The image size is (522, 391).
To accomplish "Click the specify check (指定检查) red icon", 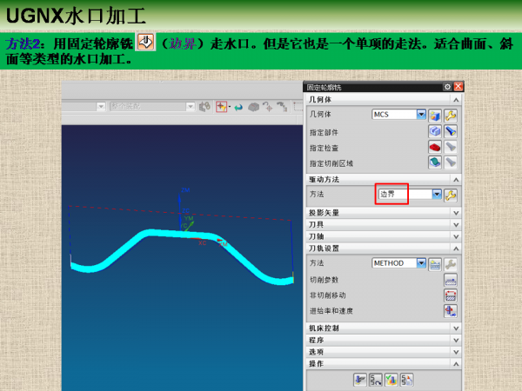I will tap(435, 147).
